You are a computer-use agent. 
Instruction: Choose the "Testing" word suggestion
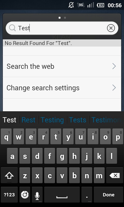(52, 120)
